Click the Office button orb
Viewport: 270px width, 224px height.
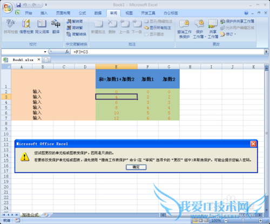point(8,8)
